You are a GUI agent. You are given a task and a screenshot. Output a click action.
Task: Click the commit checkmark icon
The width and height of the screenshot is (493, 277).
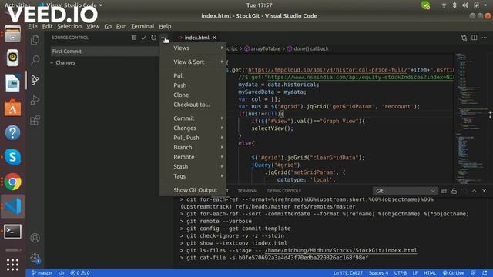pyautogui.click(x=143, y=38)
